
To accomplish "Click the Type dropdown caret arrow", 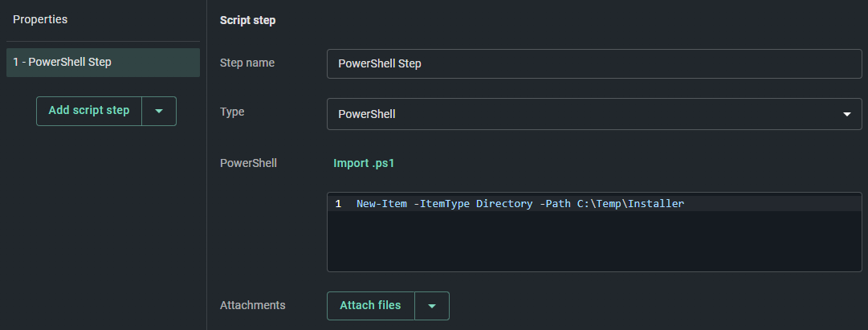I will pos(846,114).
